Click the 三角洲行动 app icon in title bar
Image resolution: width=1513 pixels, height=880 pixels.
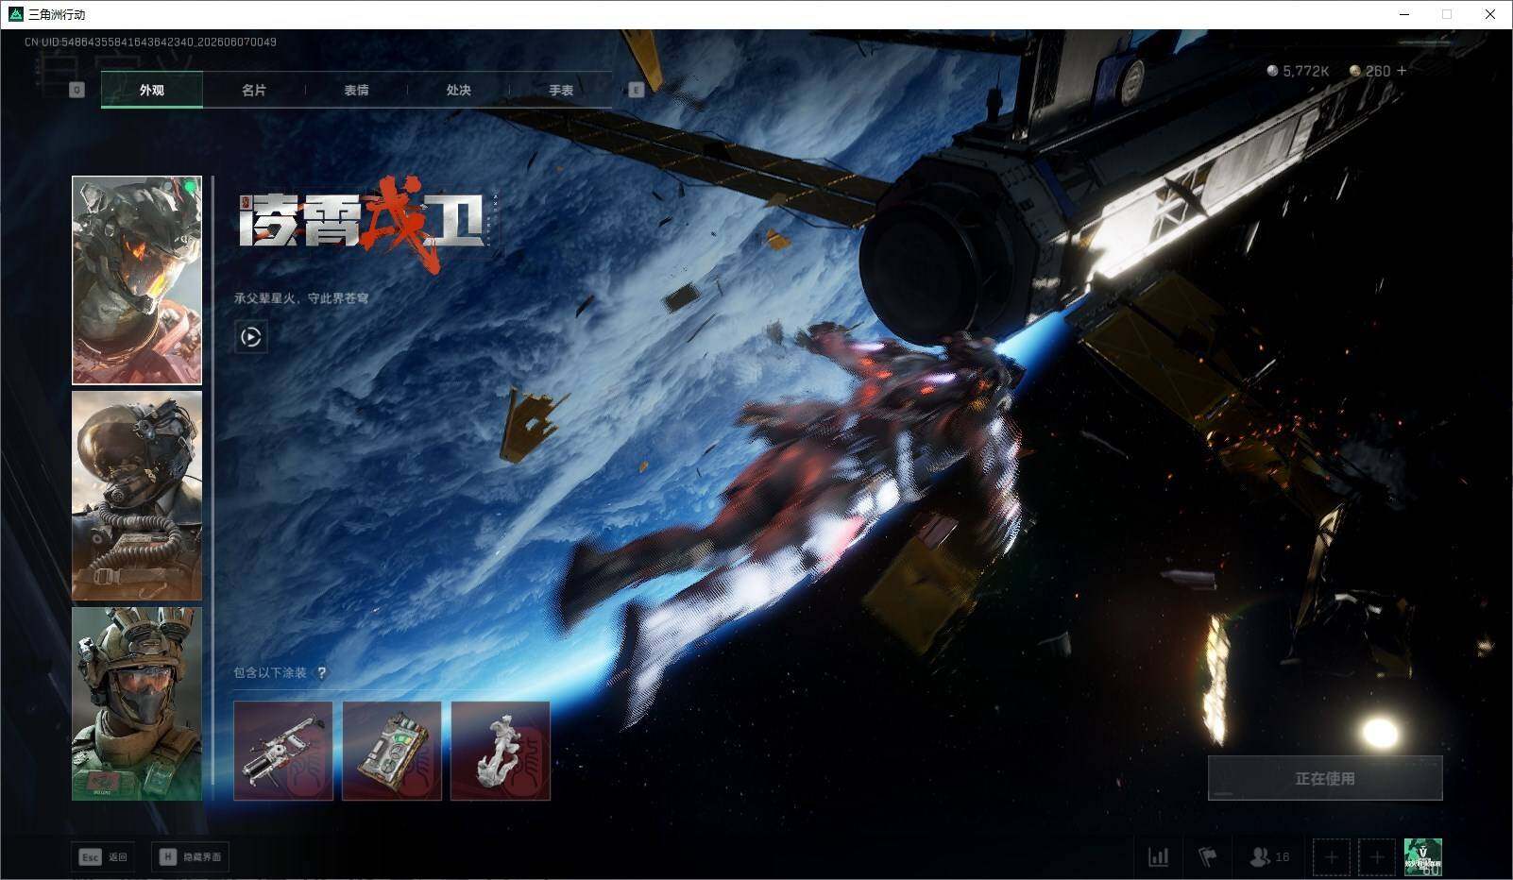15,14
